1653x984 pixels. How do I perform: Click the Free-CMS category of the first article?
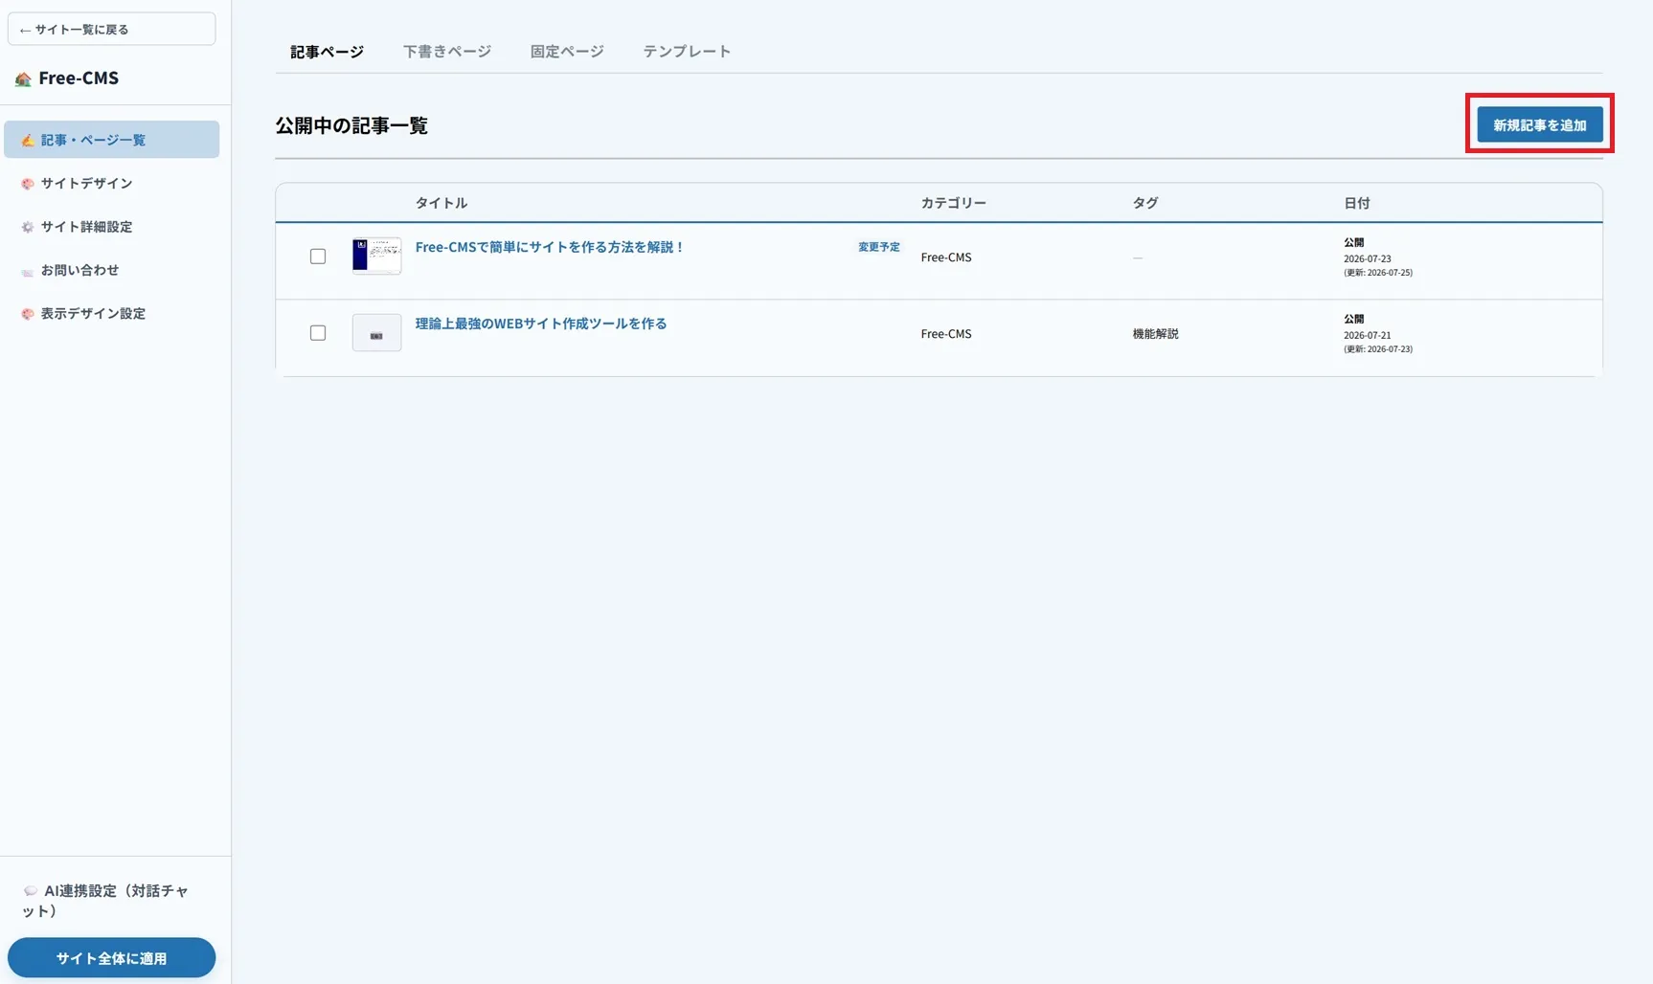[946, 257]
